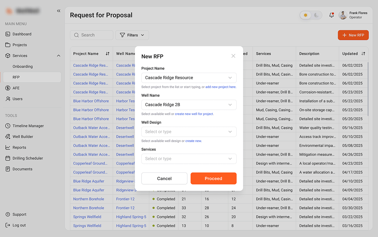The image size is (378, 237).
Task: Collapse the sidebar with double-chevron icon
Action: (58, 11)
